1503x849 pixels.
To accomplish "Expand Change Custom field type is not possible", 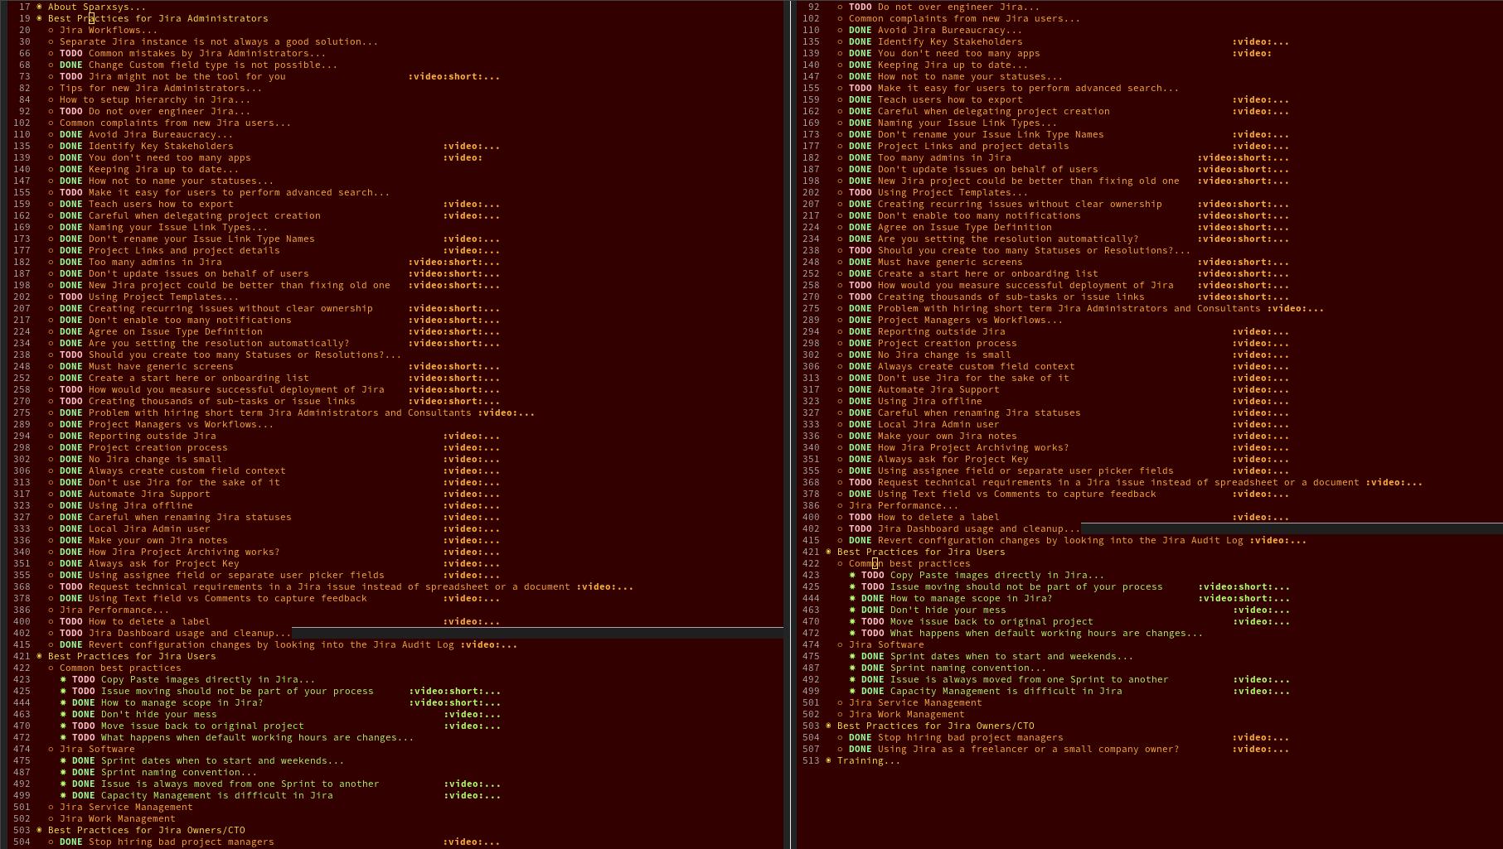I will (212, 65).
